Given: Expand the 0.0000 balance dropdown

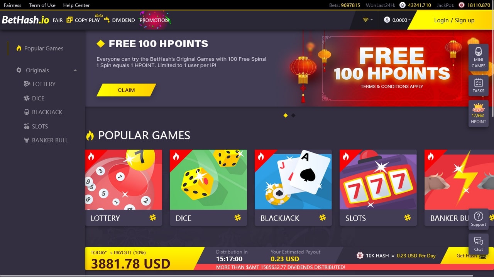Looking at the screenshot, I should tap(397, 20).
